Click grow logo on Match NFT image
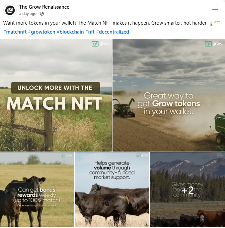Image resolution: width=225 pixels, height=228 pixels. click(101, 44)
